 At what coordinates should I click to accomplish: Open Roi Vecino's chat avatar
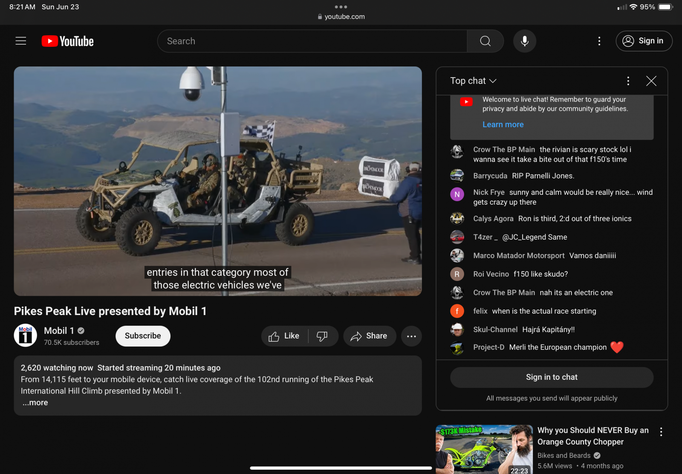457,274
